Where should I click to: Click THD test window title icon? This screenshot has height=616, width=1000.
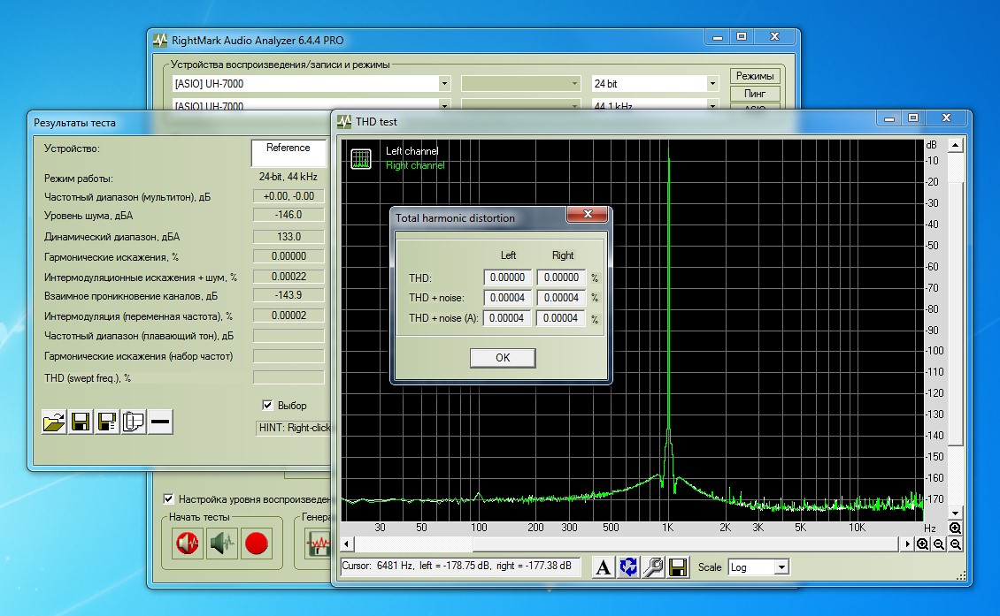click(x=344, y=121)
